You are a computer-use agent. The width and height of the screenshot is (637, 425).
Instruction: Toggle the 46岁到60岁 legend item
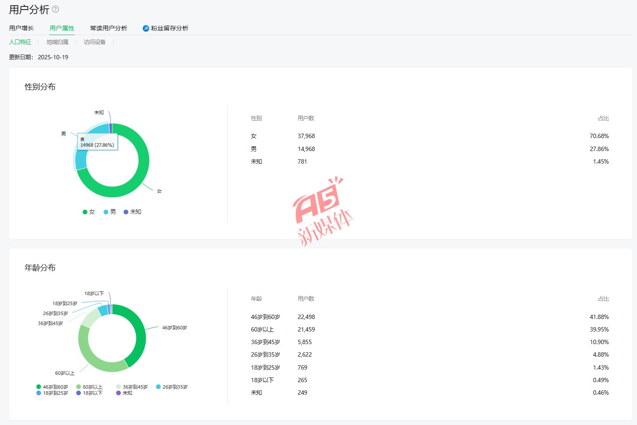[52, 387]
